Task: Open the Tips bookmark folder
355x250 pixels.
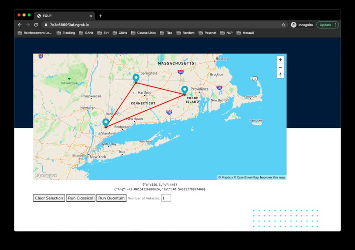Action: [x=166, y=33]
